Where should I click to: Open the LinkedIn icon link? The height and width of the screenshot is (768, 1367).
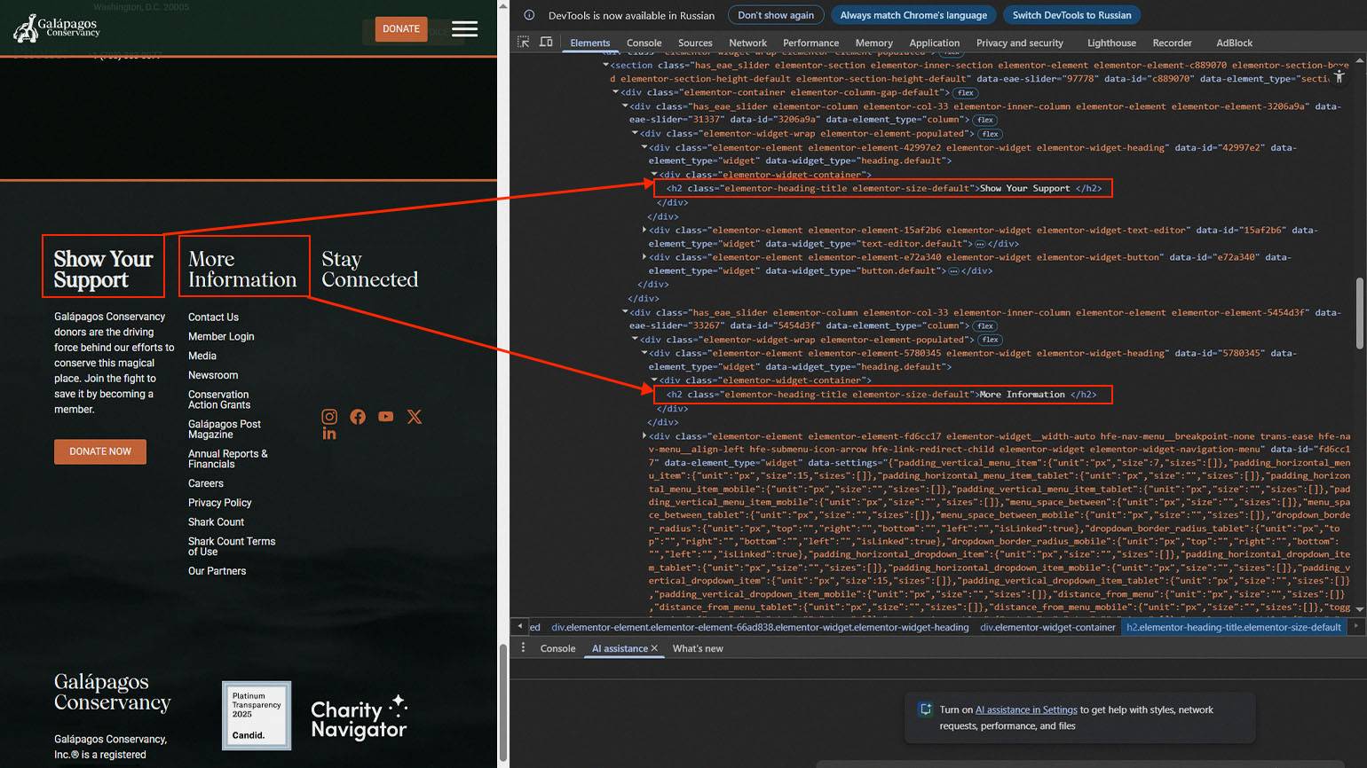click(329, 434)
